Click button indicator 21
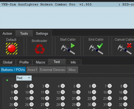Image resolution: width=134 pixels, height=109 pixels. (x=78, y=98)
